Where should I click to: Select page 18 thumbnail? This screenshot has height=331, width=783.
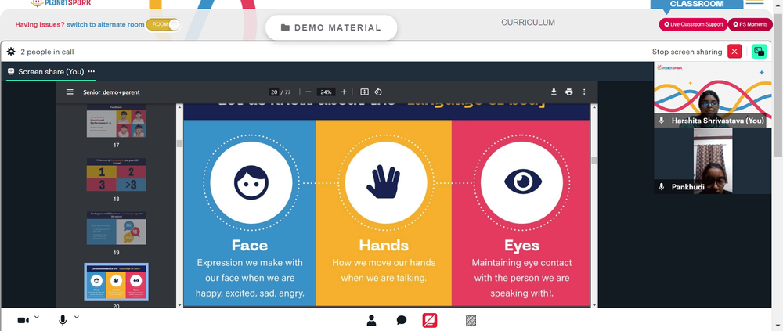coord(117,174)
